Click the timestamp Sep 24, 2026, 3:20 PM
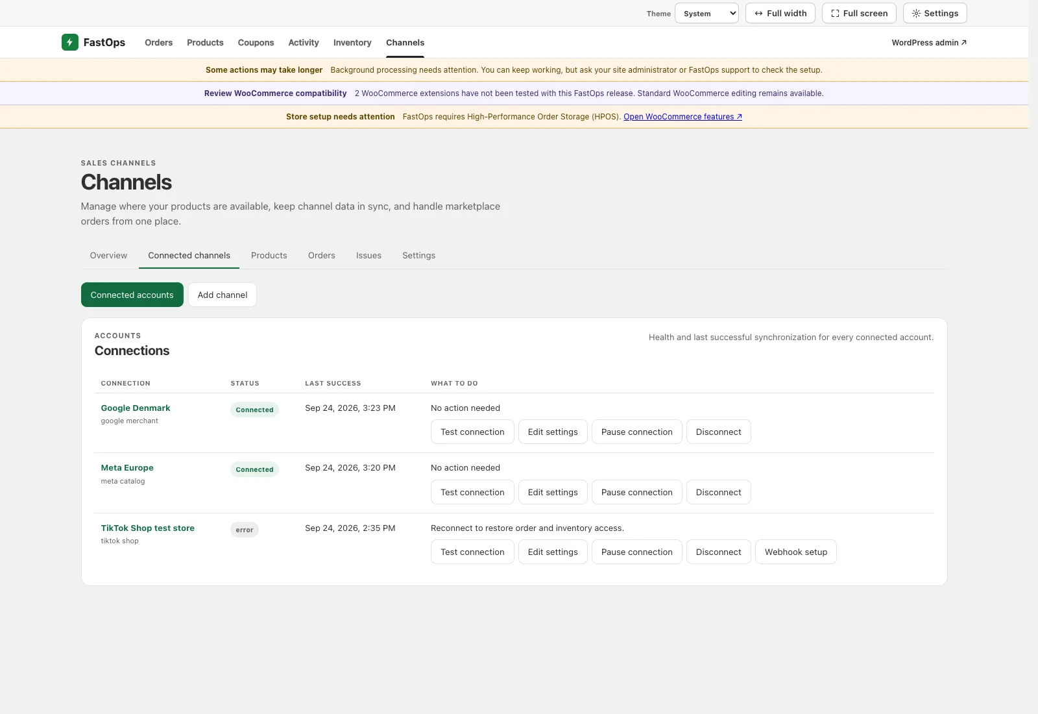 coord(350,468)
